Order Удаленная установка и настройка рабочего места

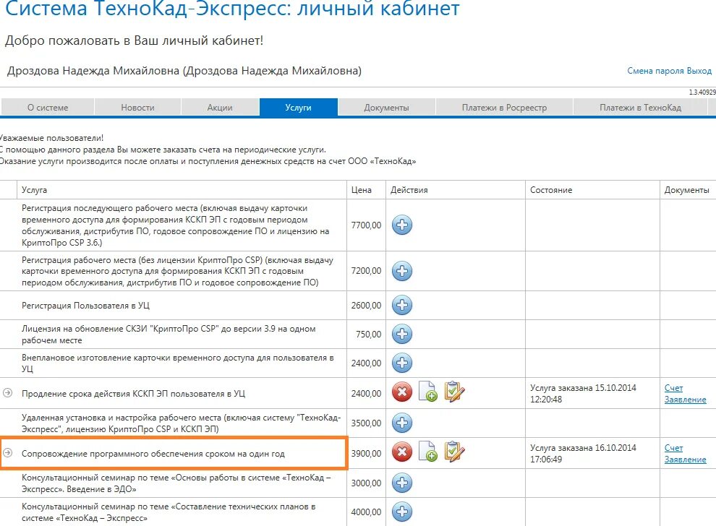coord(401,423)
